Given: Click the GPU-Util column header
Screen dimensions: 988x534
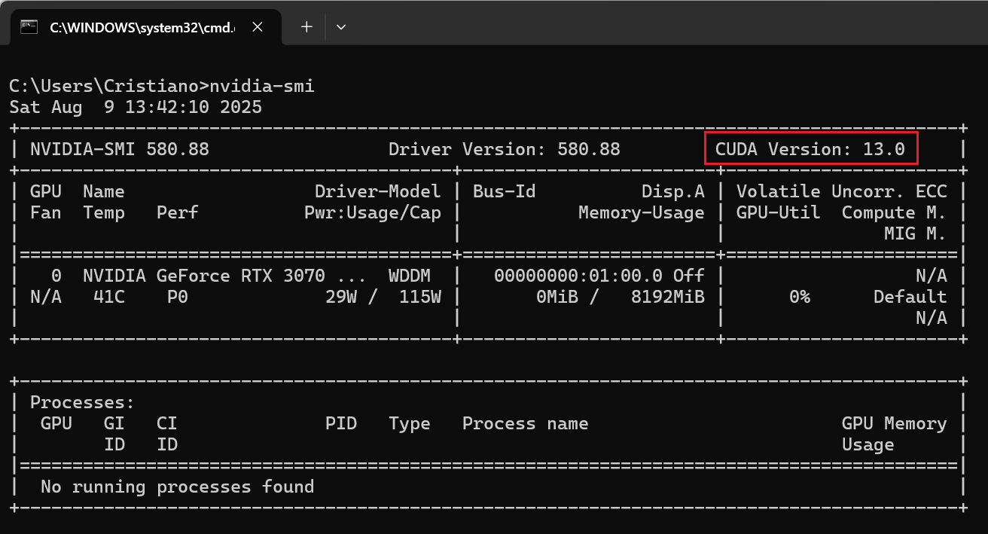Looking at the screenshot, I should click(779, 212).
